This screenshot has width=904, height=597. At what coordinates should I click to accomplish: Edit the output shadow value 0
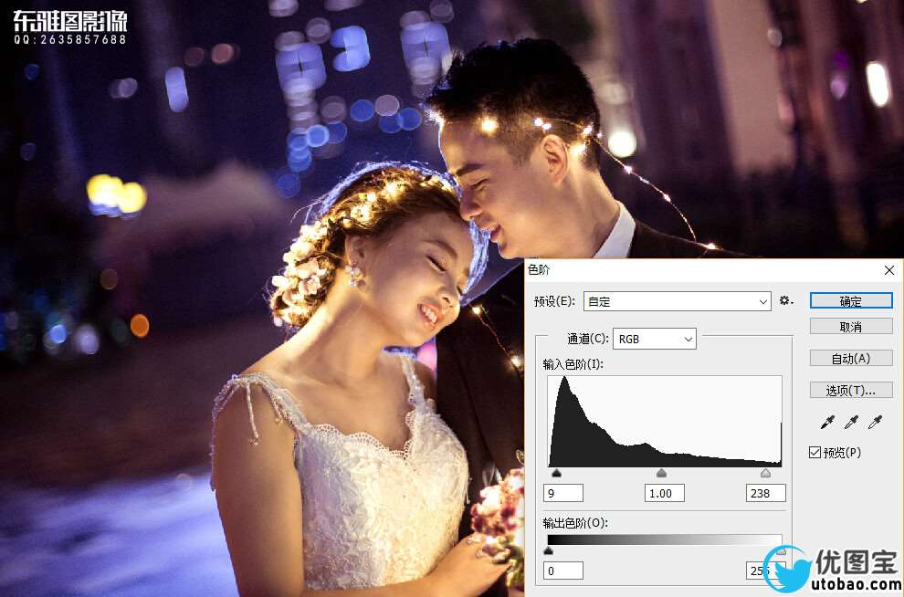(563, 571)
